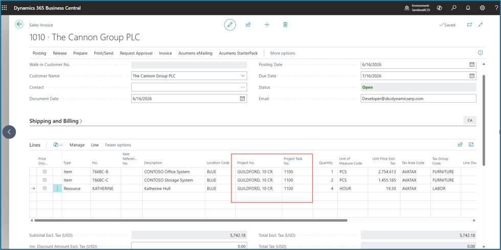Collapse the page with arrows icon
Image resolution: width=501 pixels, height=250 pixels.
(x=481, y=24)
